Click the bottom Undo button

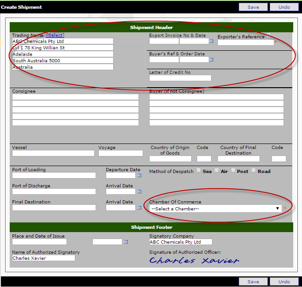tap(284, 281)
